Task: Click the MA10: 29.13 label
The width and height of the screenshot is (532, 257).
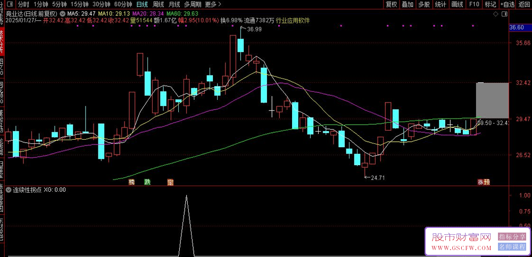Action: pos(114,14)
